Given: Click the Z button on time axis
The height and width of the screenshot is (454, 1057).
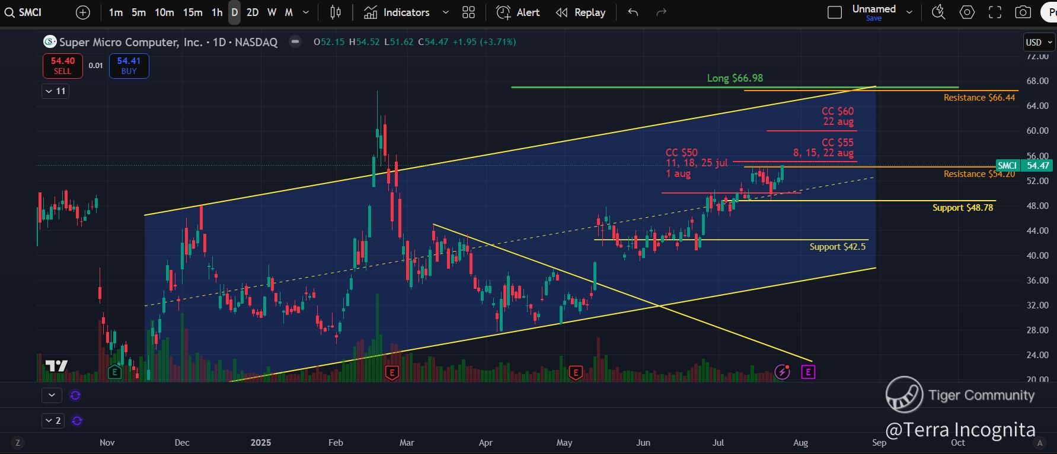Looking at the screenshot, I should tap(18, 443).
